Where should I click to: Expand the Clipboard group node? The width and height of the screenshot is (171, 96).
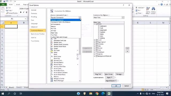[x=99, y=26]
